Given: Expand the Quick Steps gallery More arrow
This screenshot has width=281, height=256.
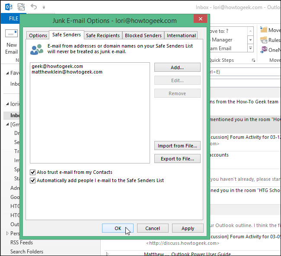Looking at the screenshot, I should click(x=251, y=48).
